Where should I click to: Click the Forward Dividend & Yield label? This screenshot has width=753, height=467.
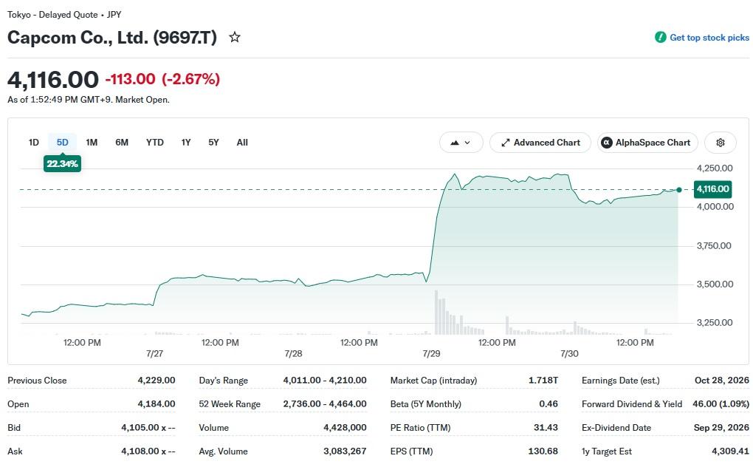click(x=631, y=404)
